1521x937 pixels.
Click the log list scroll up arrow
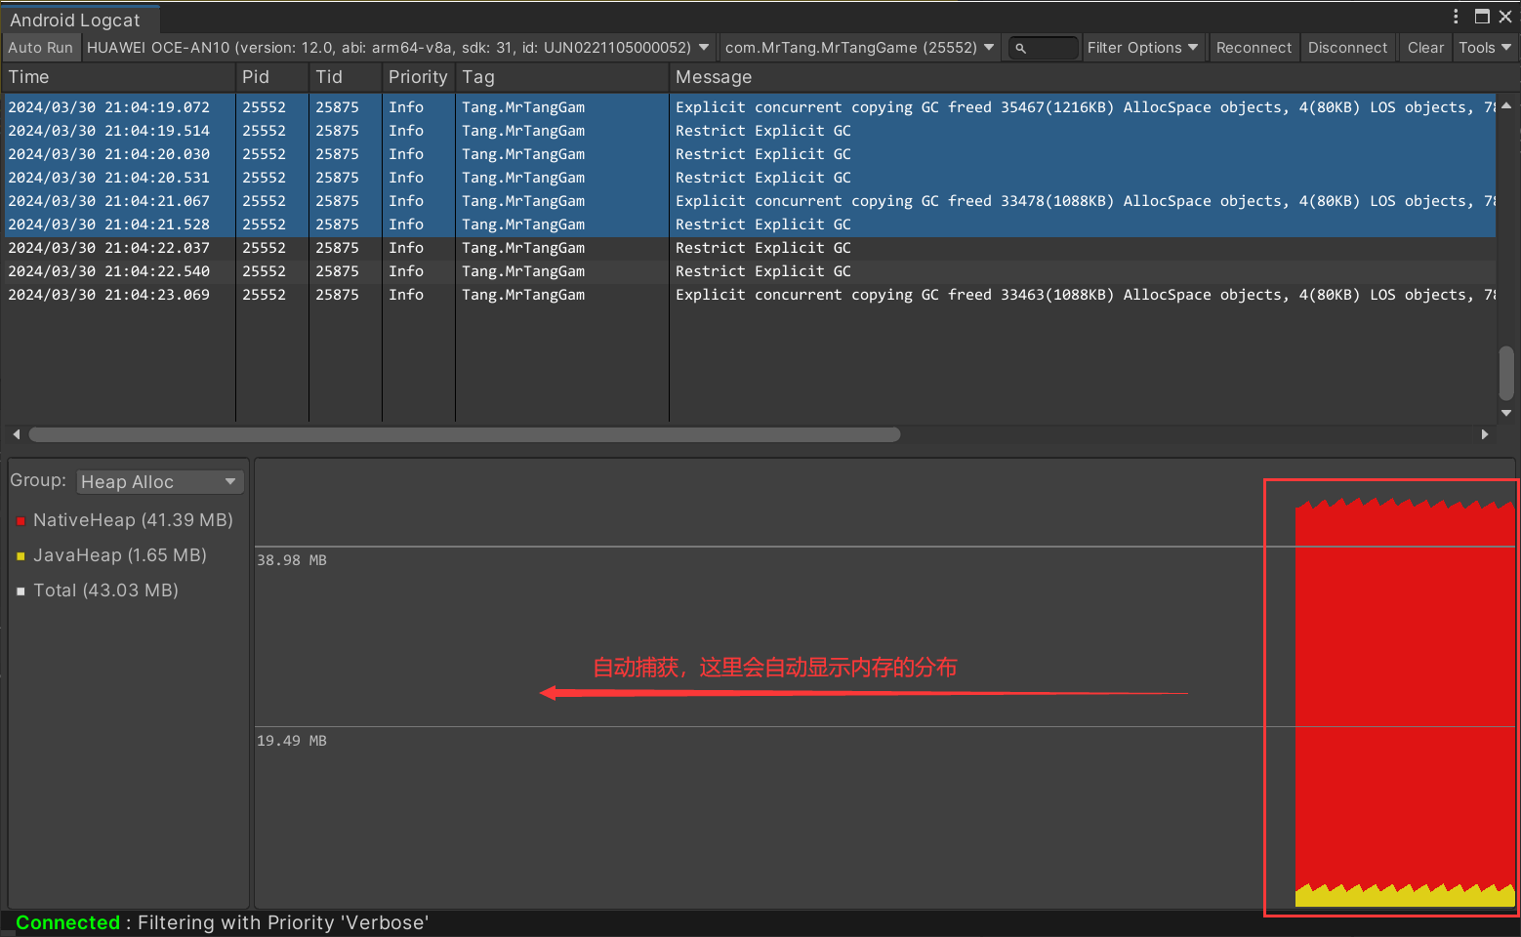[x=1506, y=105]
